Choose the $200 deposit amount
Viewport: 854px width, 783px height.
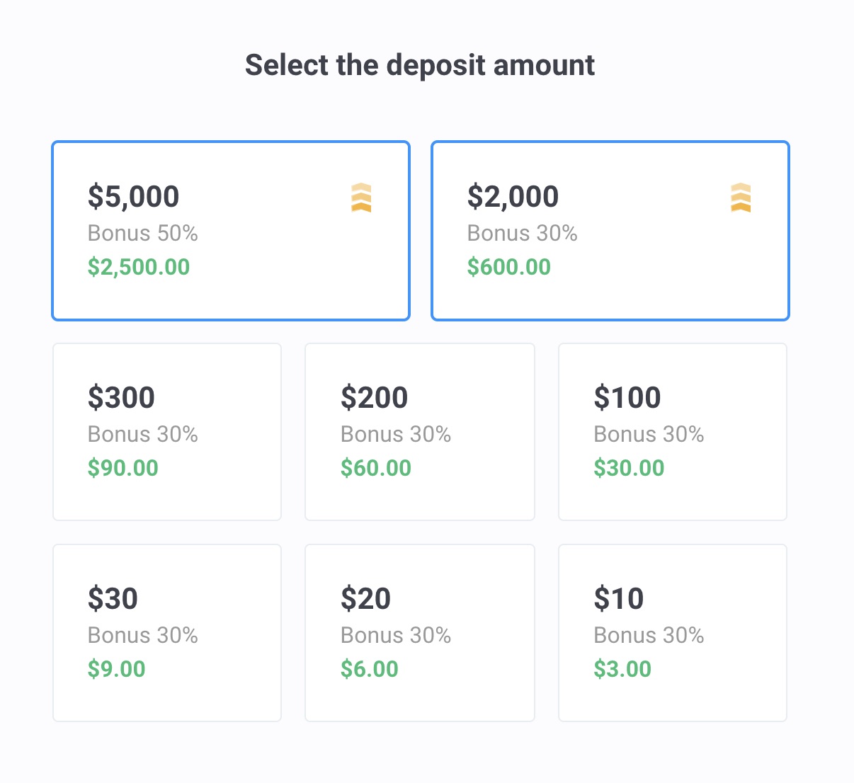[419, 432]
